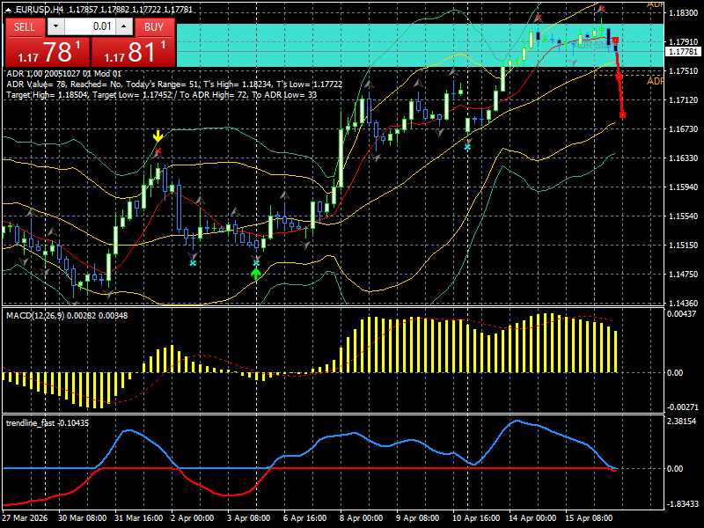Click the 1.14360 price scale label
Image resolution: width=704 pixels, height=528 pixels.
[x=683, y=304]
